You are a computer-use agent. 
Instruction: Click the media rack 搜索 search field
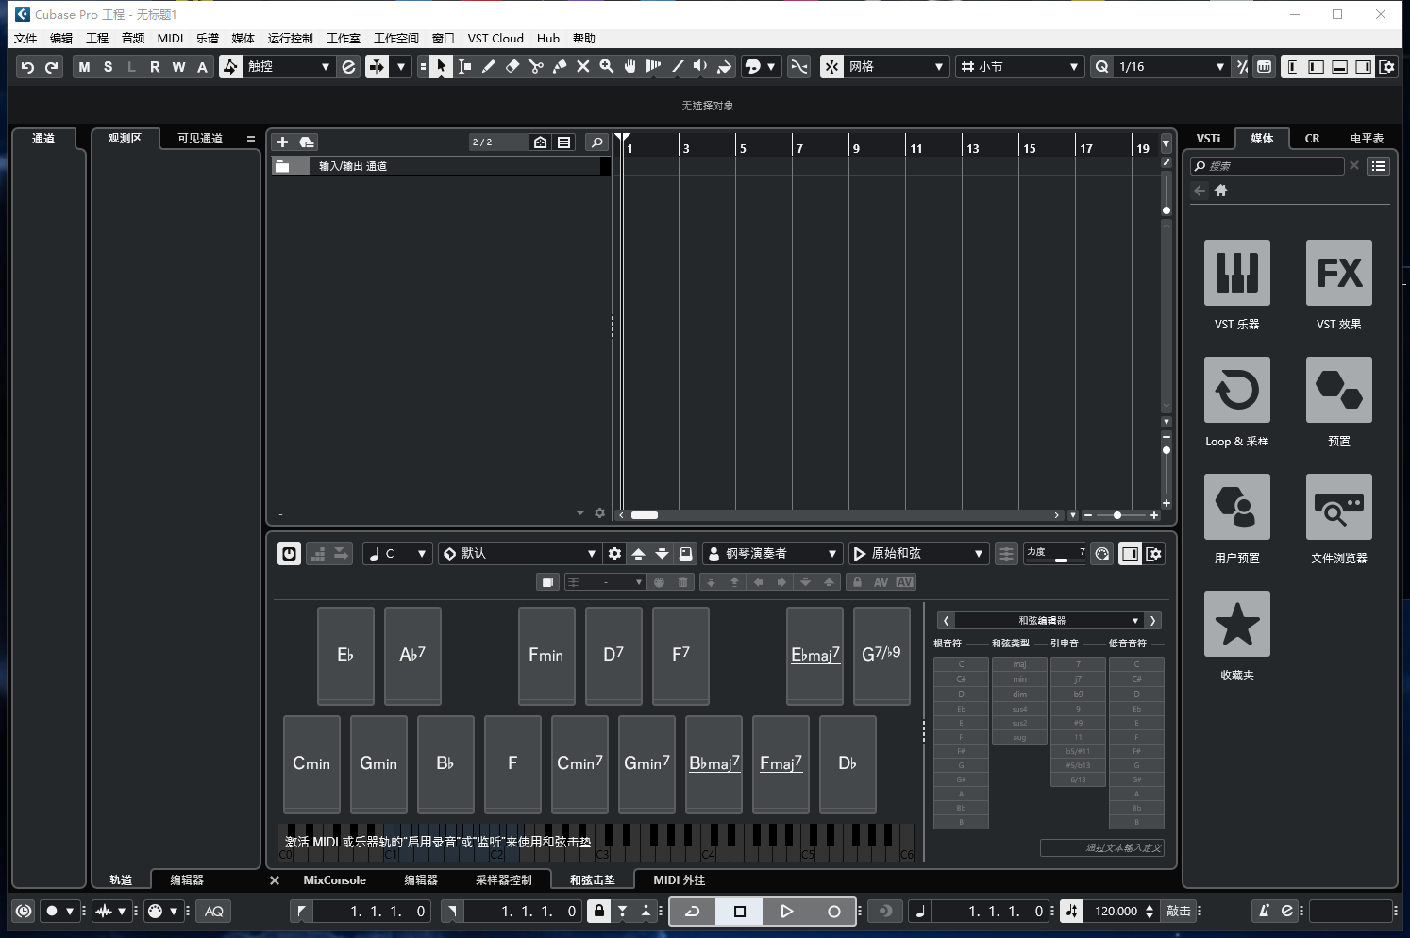point(1267,166)
